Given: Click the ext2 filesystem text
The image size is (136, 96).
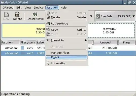Looking at the screenshot, I should (x=30, y=48).
